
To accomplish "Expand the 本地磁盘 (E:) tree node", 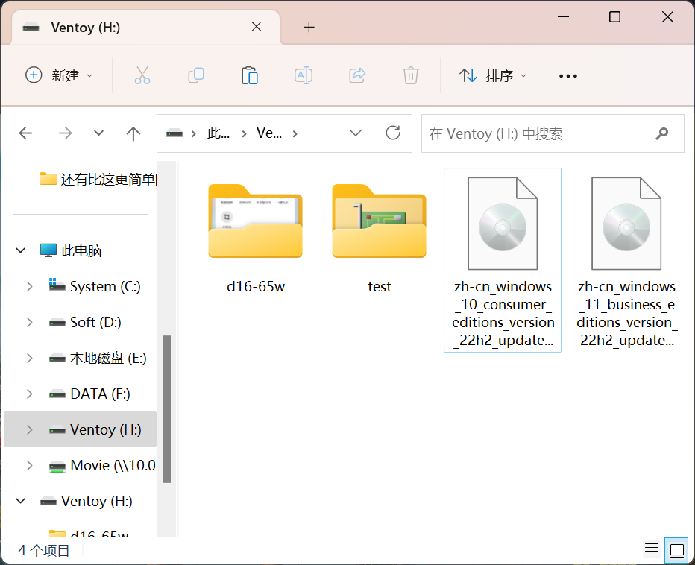I will click(29, 358).
